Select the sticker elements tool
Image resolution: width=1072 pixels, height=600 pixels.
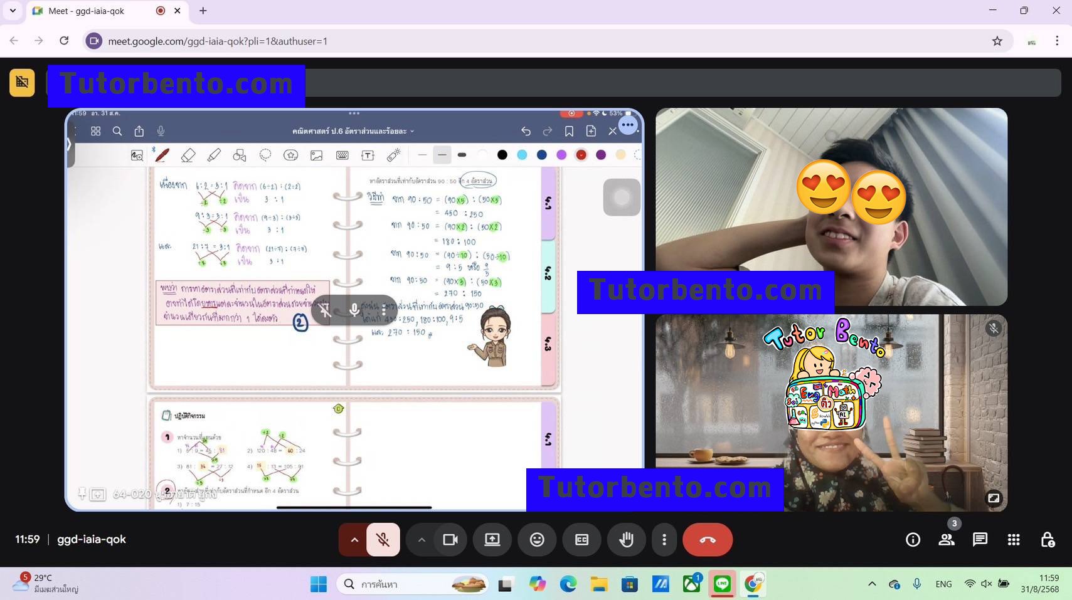(x=290, y=155)
